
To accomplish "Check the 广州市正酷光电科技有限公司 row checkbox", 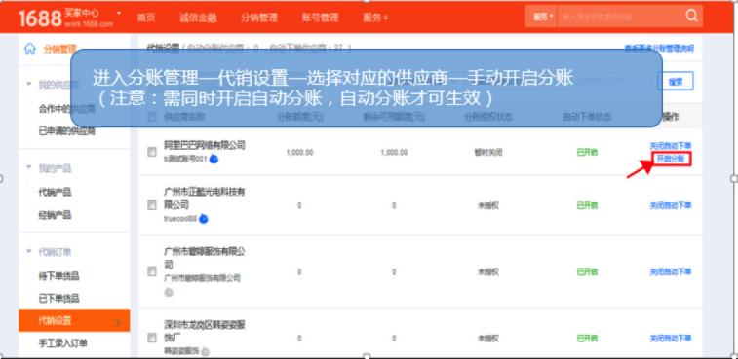I will (x=152, y=205).
